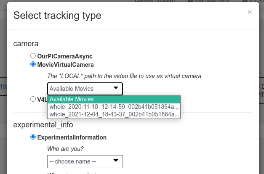Choose the 'Available Movies' placeholder option
264x174 pixels.
(114, 99)
